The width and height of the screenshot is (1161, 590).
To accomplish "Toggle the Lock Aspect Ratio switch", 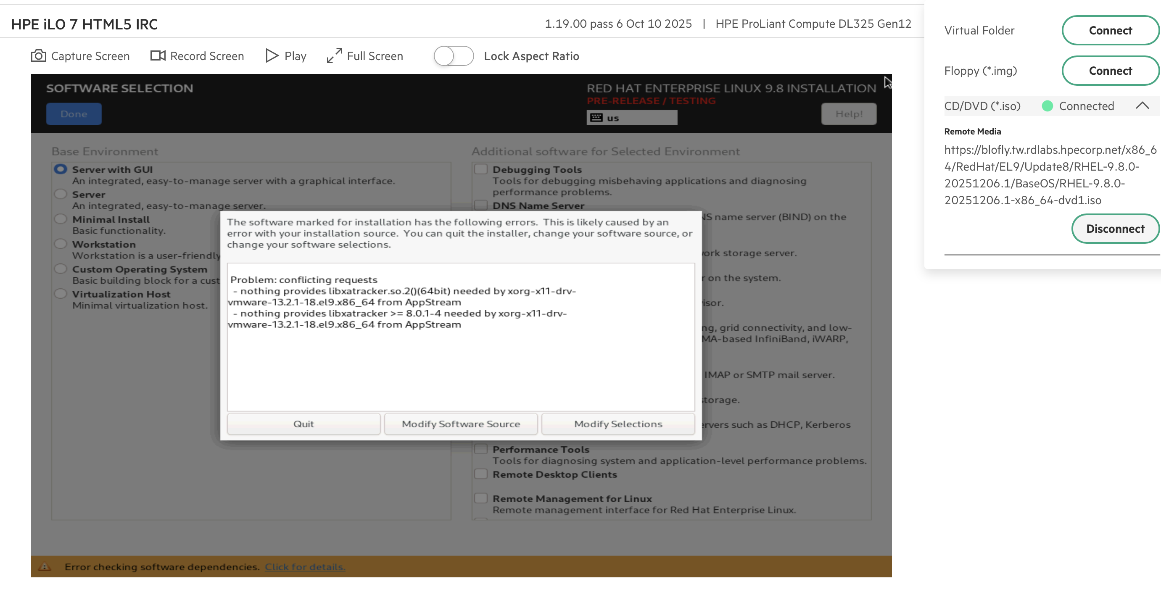I will [454, 56].
